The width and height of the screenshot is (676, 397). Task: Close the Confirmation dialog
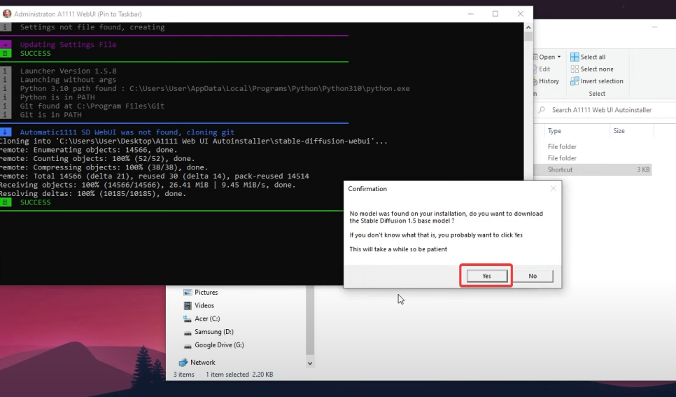[553, 188]
